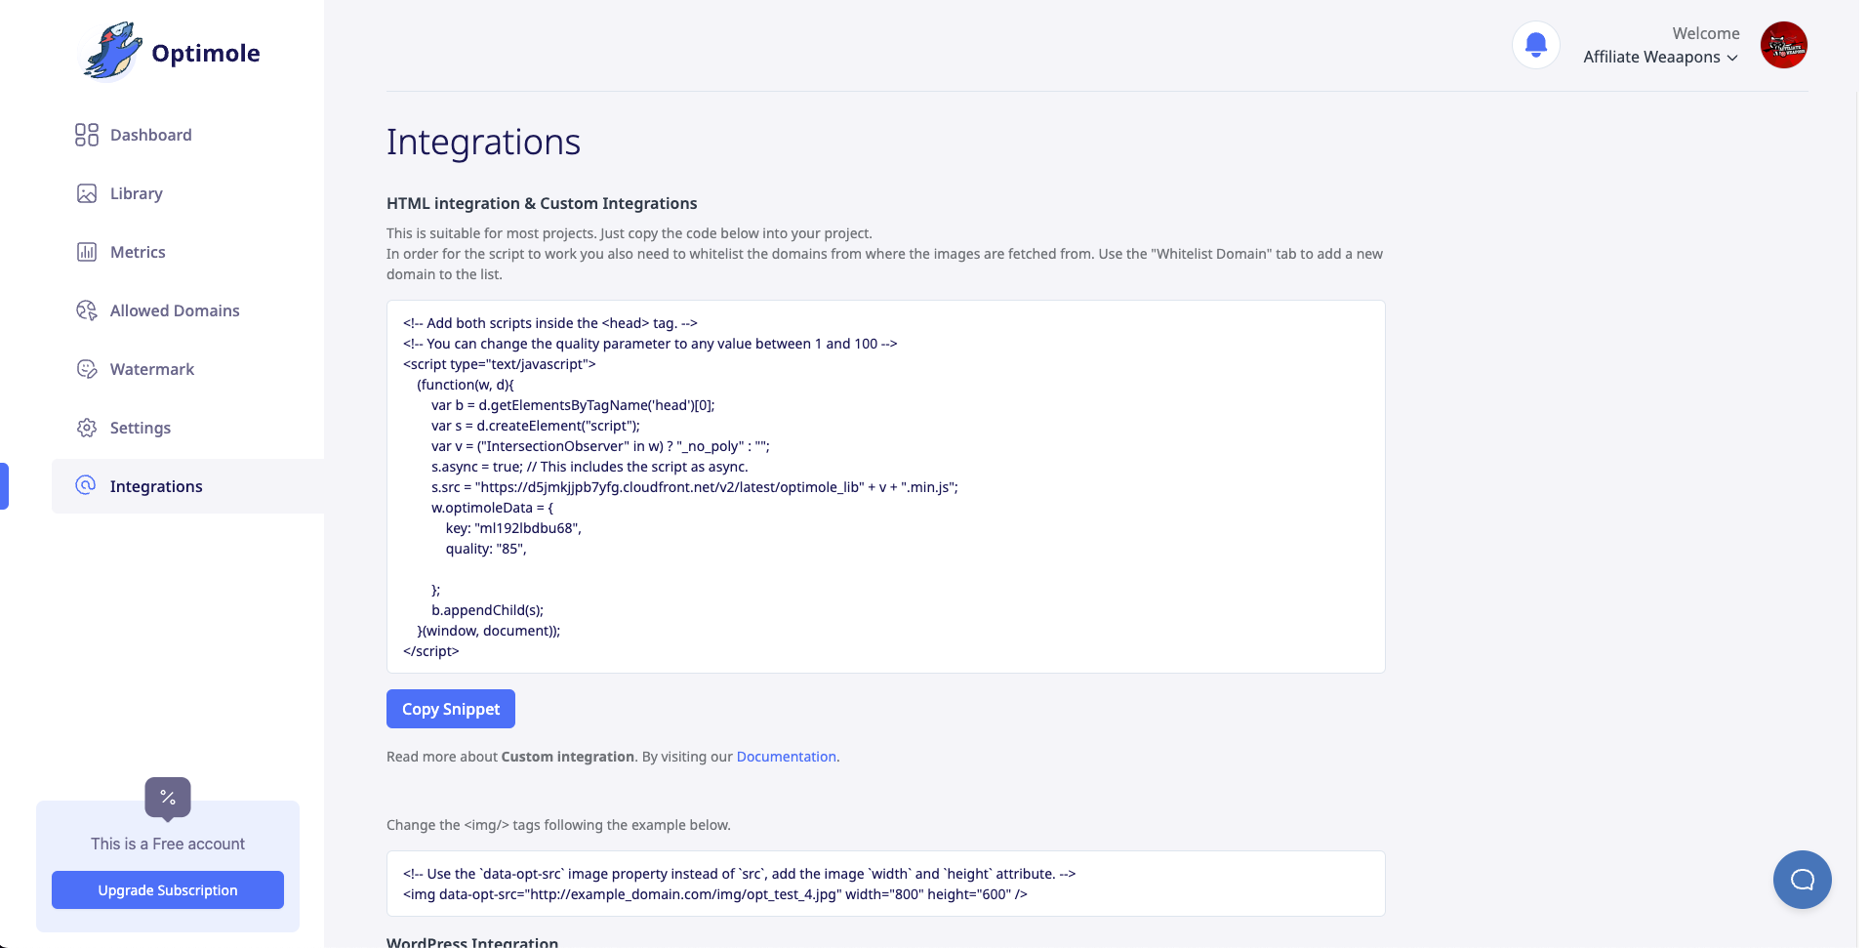1869x948 pixels.
Task: Open the Documentation link
Action: [x=786, y=756]
